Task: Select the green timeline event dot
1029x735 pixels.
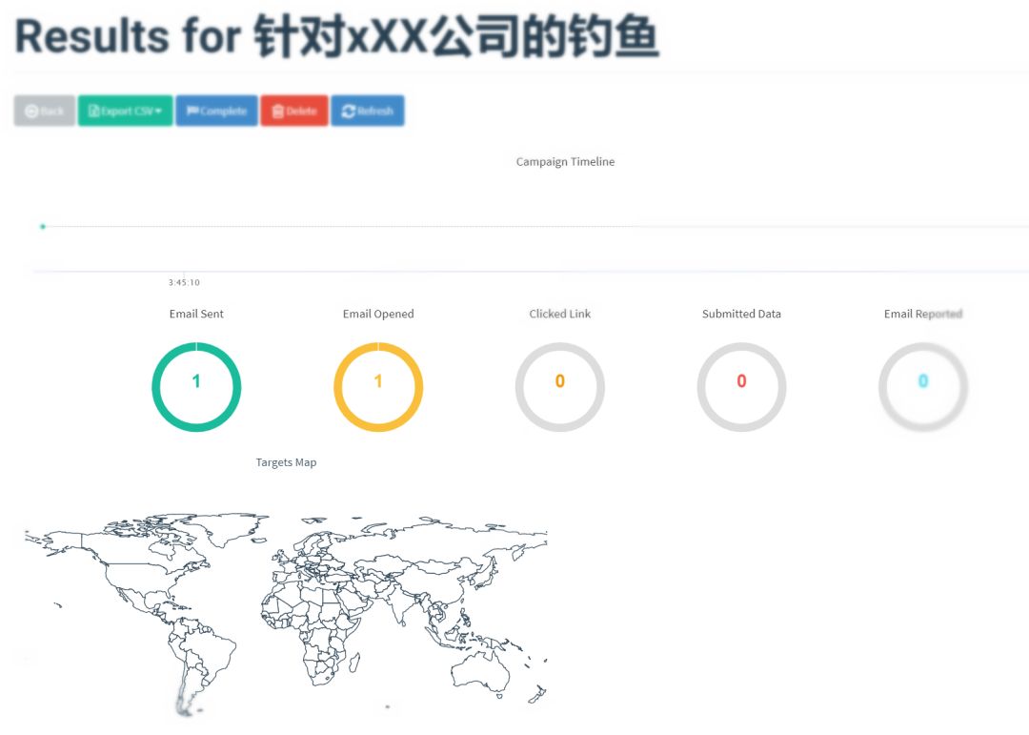Action: pos(43,227)
